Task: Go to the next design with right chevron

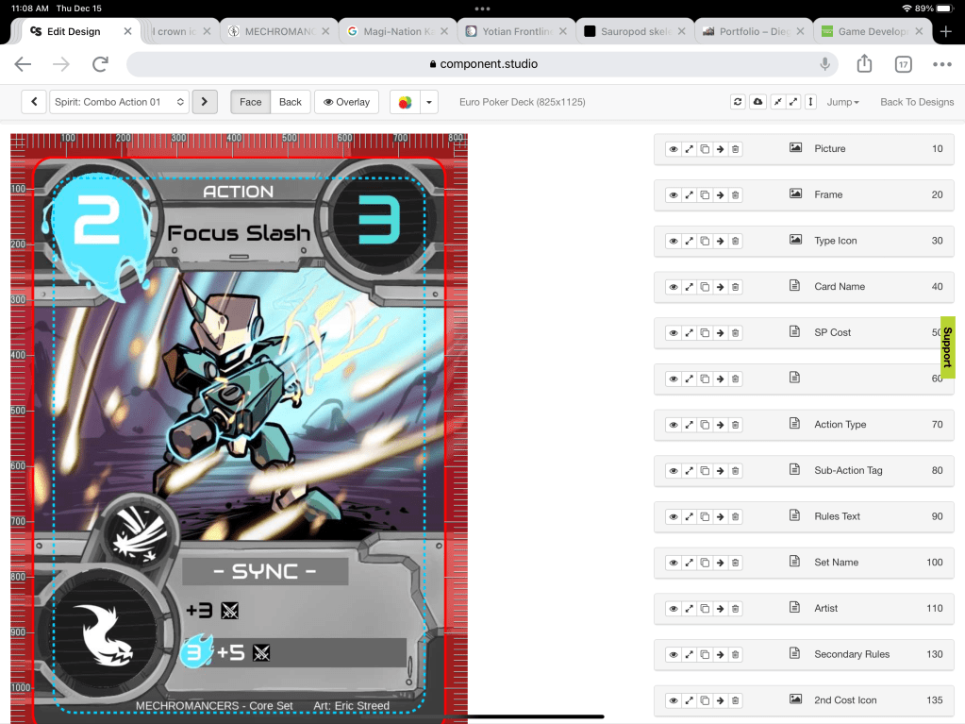Action: 205,102
